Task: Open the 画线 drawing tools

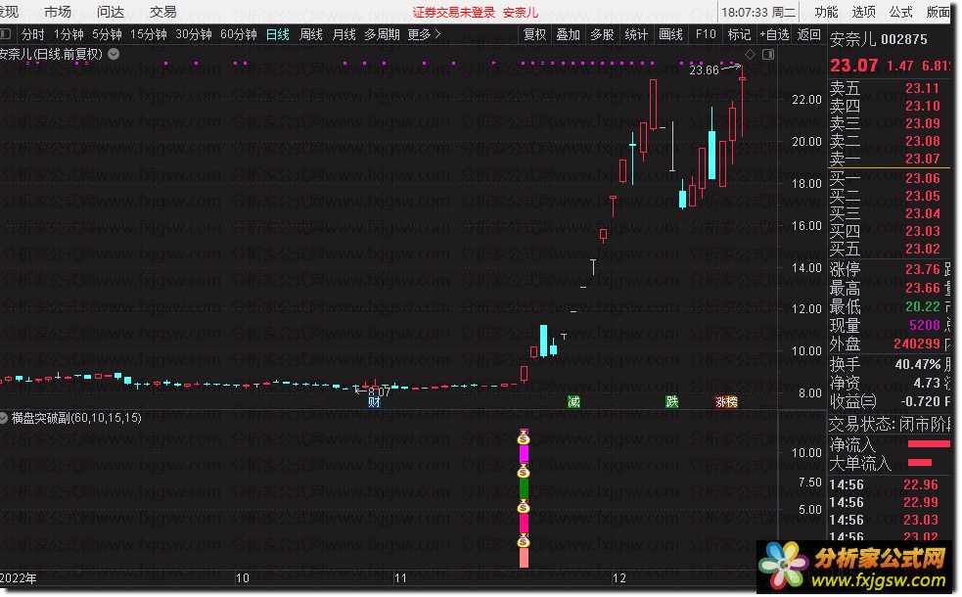Action: click(670, 34)
